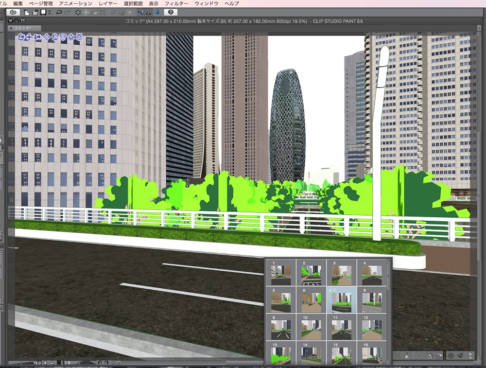Screen dimensions: 486x368
Task: Click the object move manipulator icon
Action: [x=47, y=37]
